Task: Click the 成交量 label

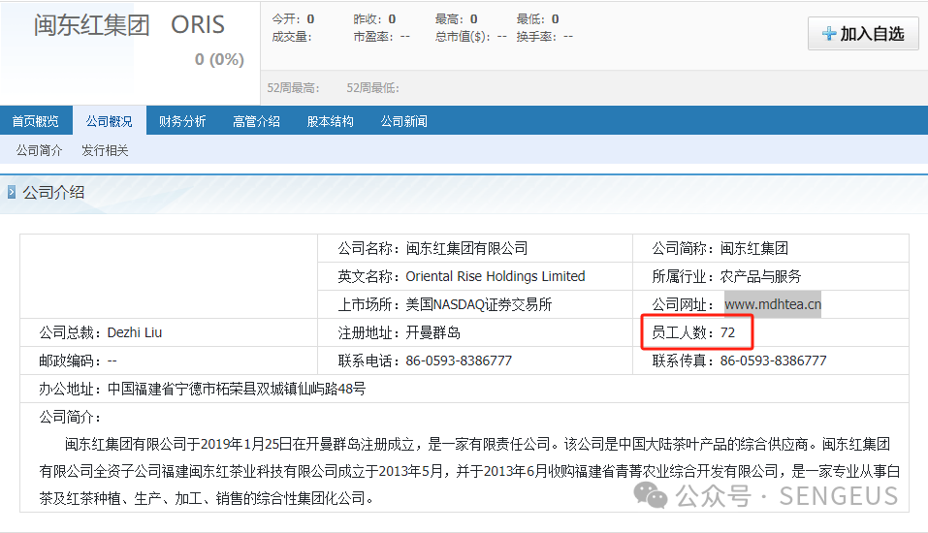Action: click(x=292, y=37)
